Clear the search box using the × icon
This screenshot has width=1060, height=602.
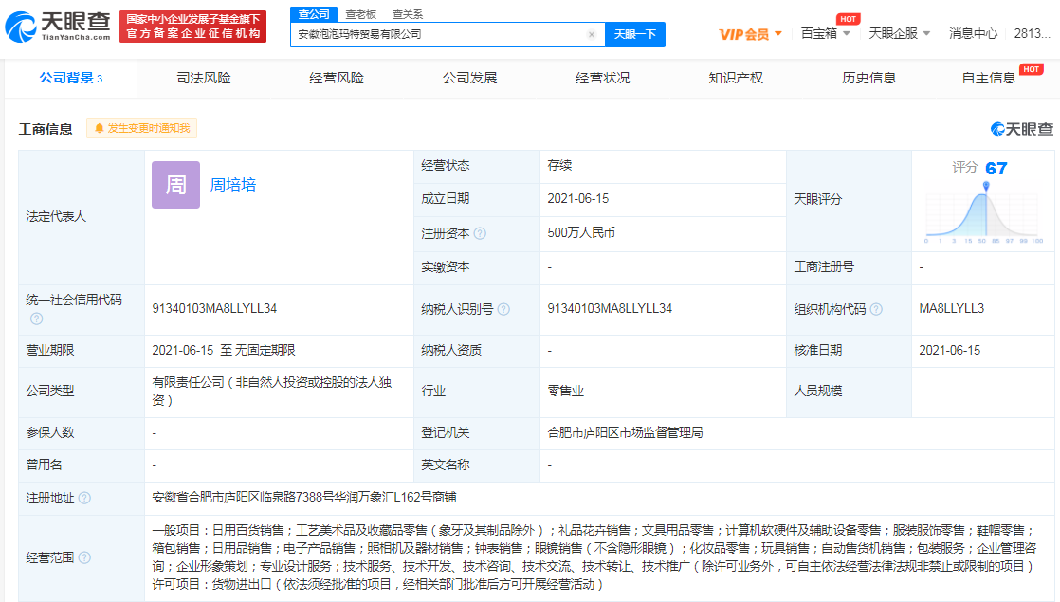[593, 33]
